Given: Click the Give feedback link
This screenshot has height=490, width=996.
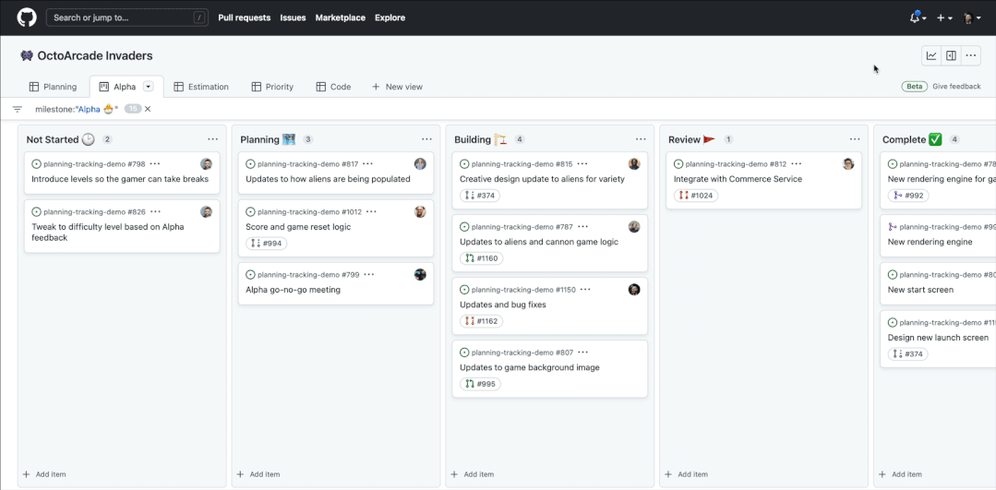Looking at the screenshot, I should (956, 87).
